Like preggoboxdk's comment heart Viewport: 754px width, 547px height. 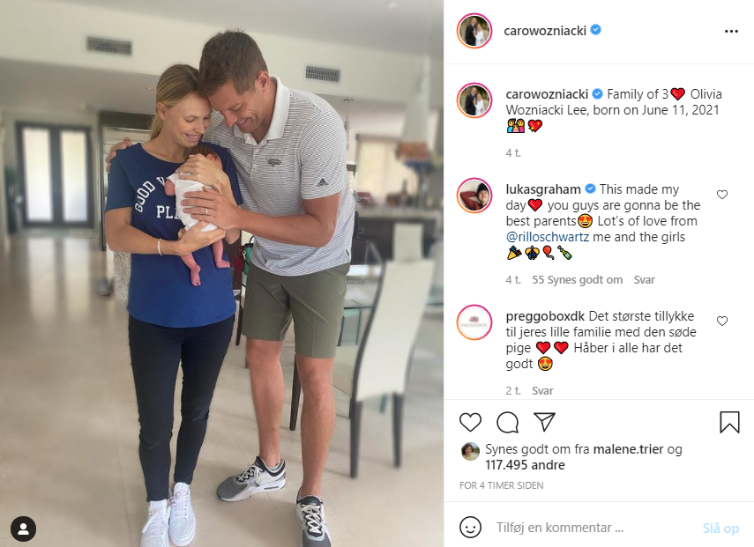(721, 321)
